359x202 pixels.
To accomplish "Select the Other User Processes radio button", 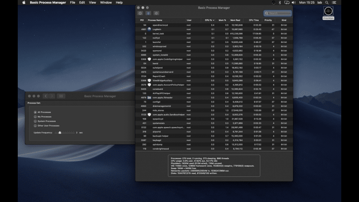I will [35, 126].
